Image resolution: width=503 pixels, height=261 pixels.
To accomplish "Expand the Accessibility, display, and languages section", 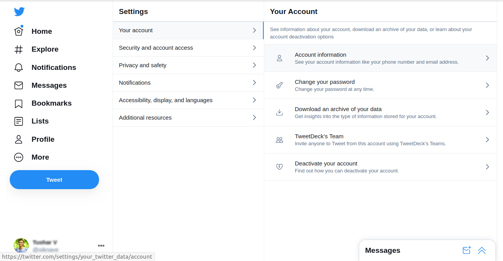I will click(x=188, y=100).
